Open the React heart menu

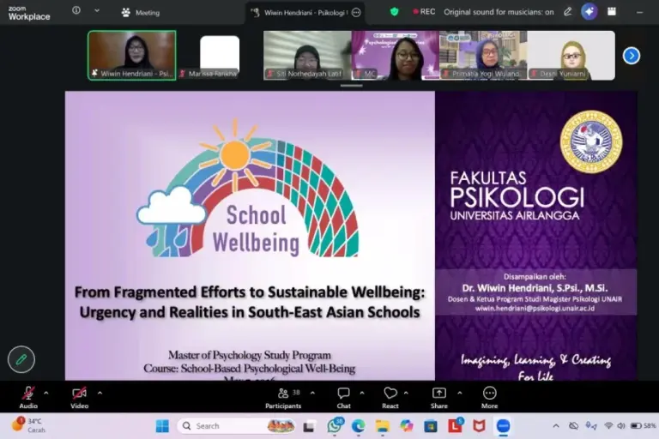pyautogui.click(x=390, y=397)
